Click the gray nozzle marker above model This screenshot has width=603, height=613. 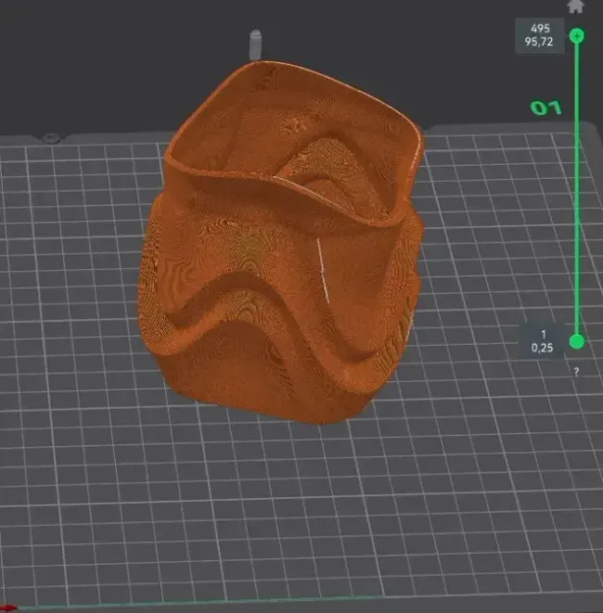point(255,45)
